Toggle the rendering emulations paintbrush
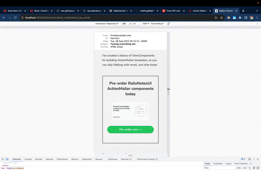 [x=254, y=168]
